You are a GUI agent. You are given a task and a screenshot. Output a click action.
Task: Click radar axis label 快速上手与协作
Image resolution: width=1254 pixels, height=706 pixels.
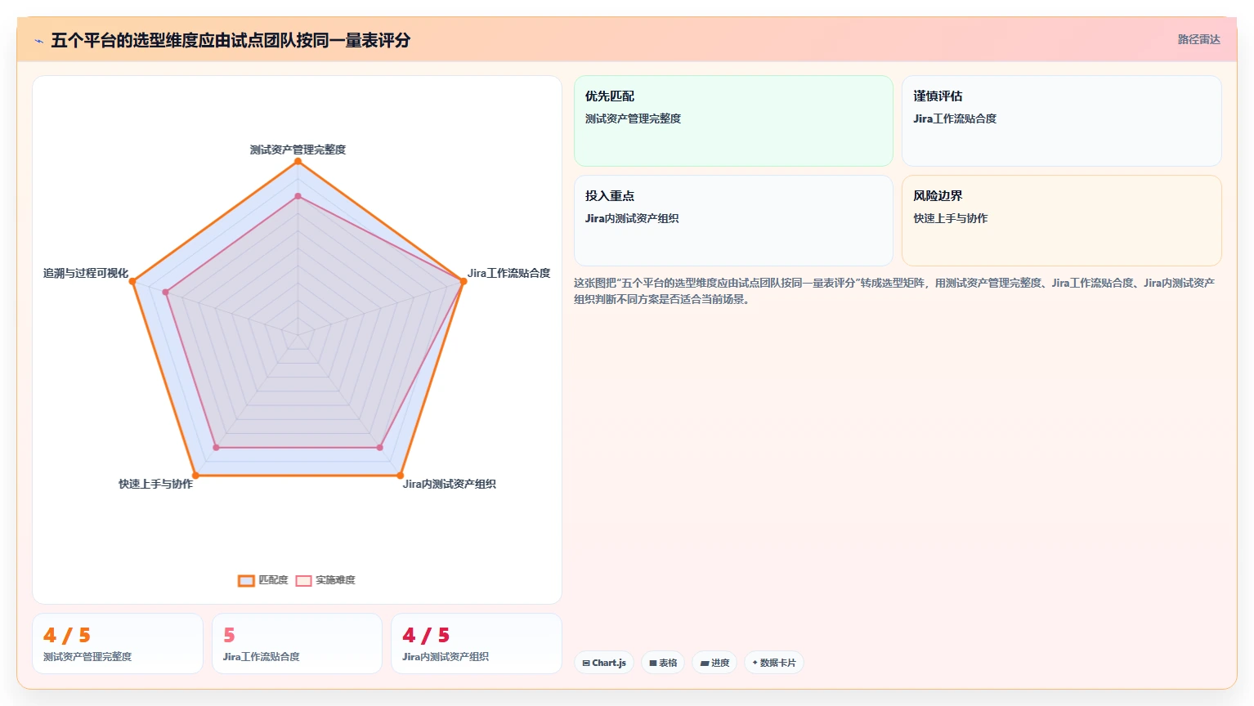click(x=155, y=484)
